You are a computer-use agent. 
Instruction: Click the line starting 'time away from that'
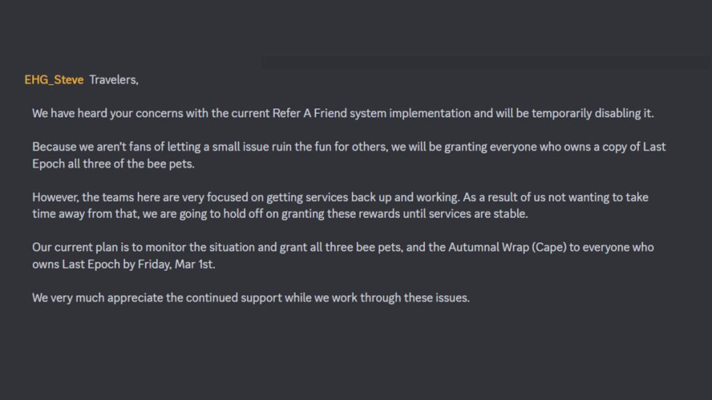(280, 214)
